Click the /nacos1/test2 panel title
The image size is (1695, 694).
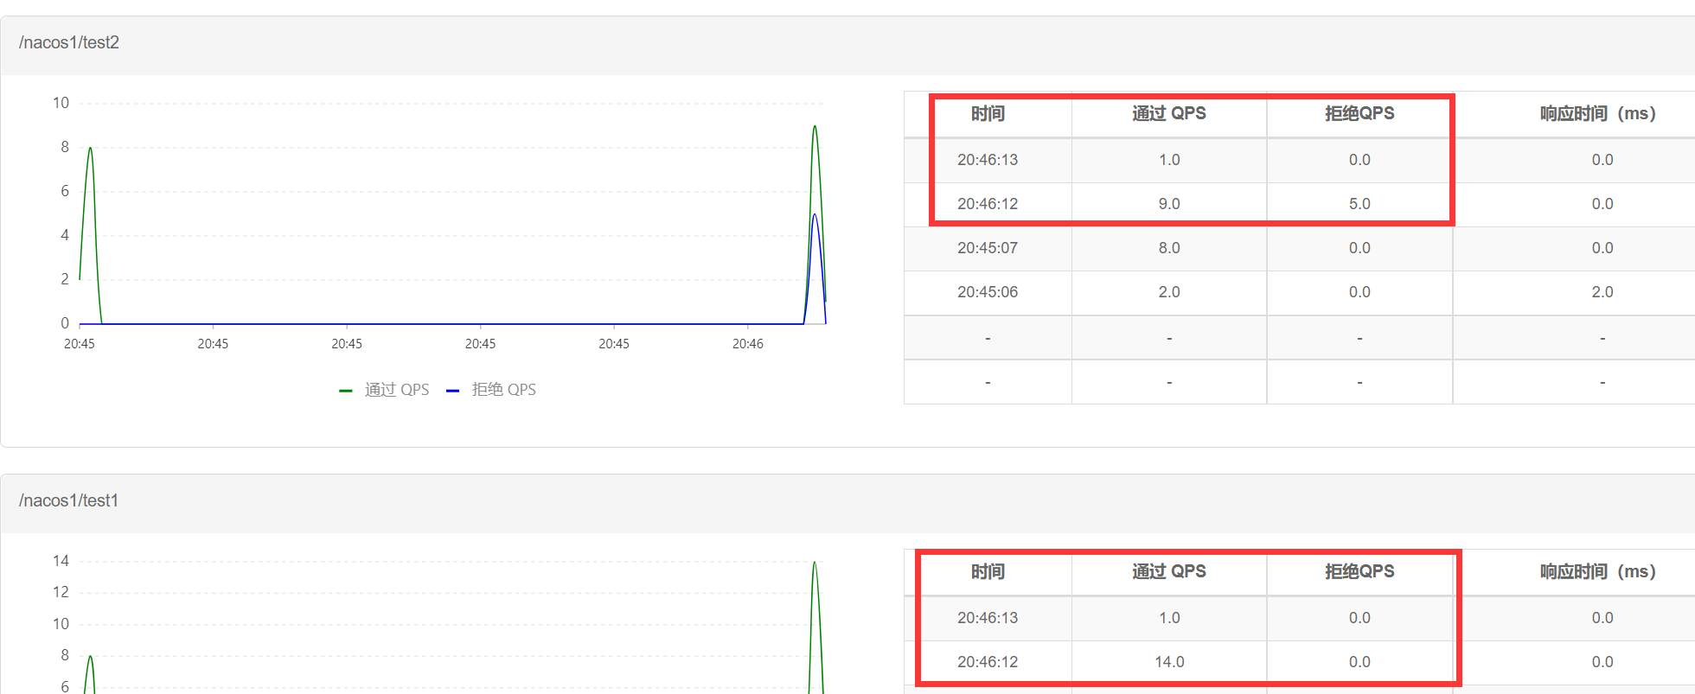69,42
